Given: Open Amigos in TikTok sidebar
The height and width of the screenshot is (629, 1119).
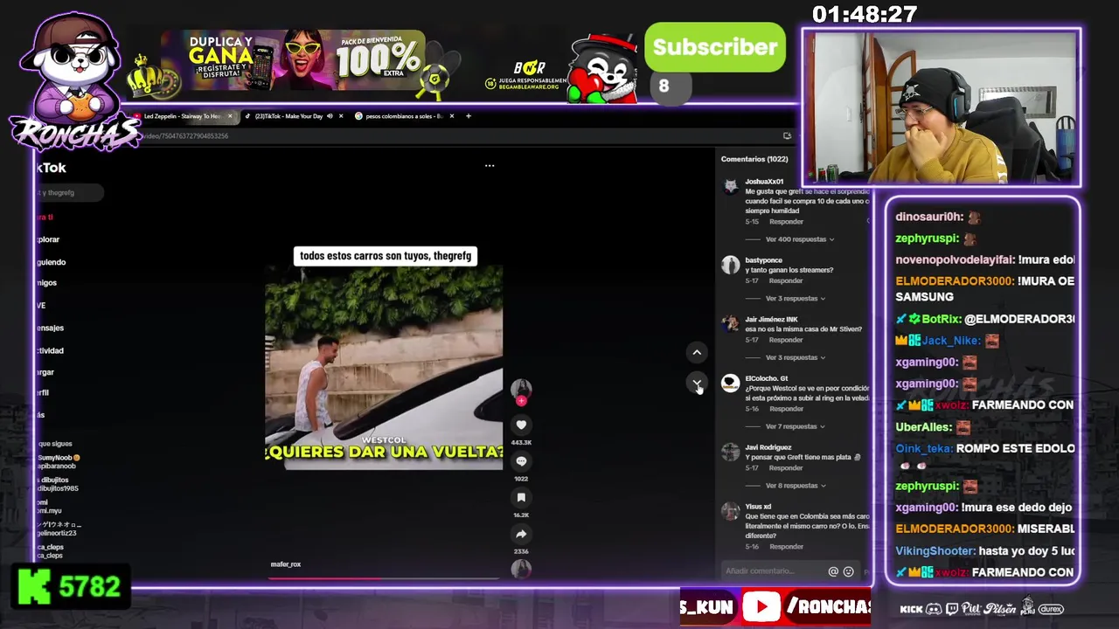Looking at the screenshot, I should tap(46, 283).
